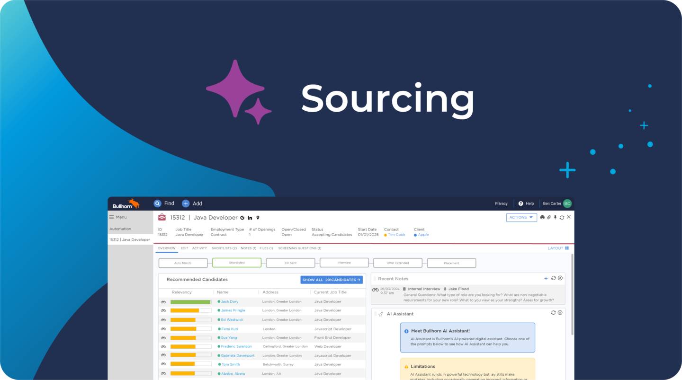The height and width of the screenshot is (380, 682).
Task: Click Show All 291 Candidates button
Action: coord(332,280)
